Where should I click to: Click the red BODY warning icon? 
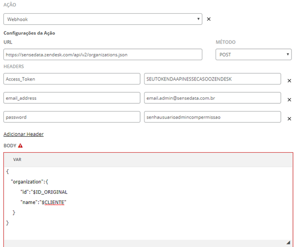point(20,146)
